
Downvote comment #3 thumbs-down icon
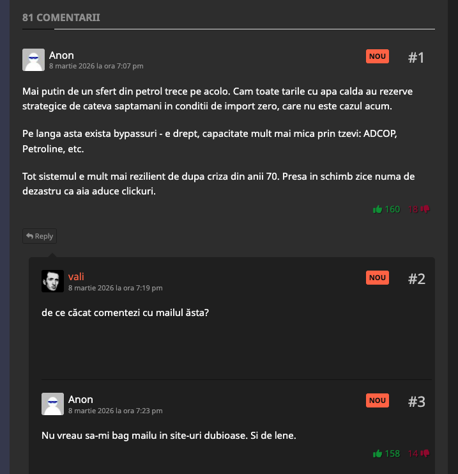point(425,454)
